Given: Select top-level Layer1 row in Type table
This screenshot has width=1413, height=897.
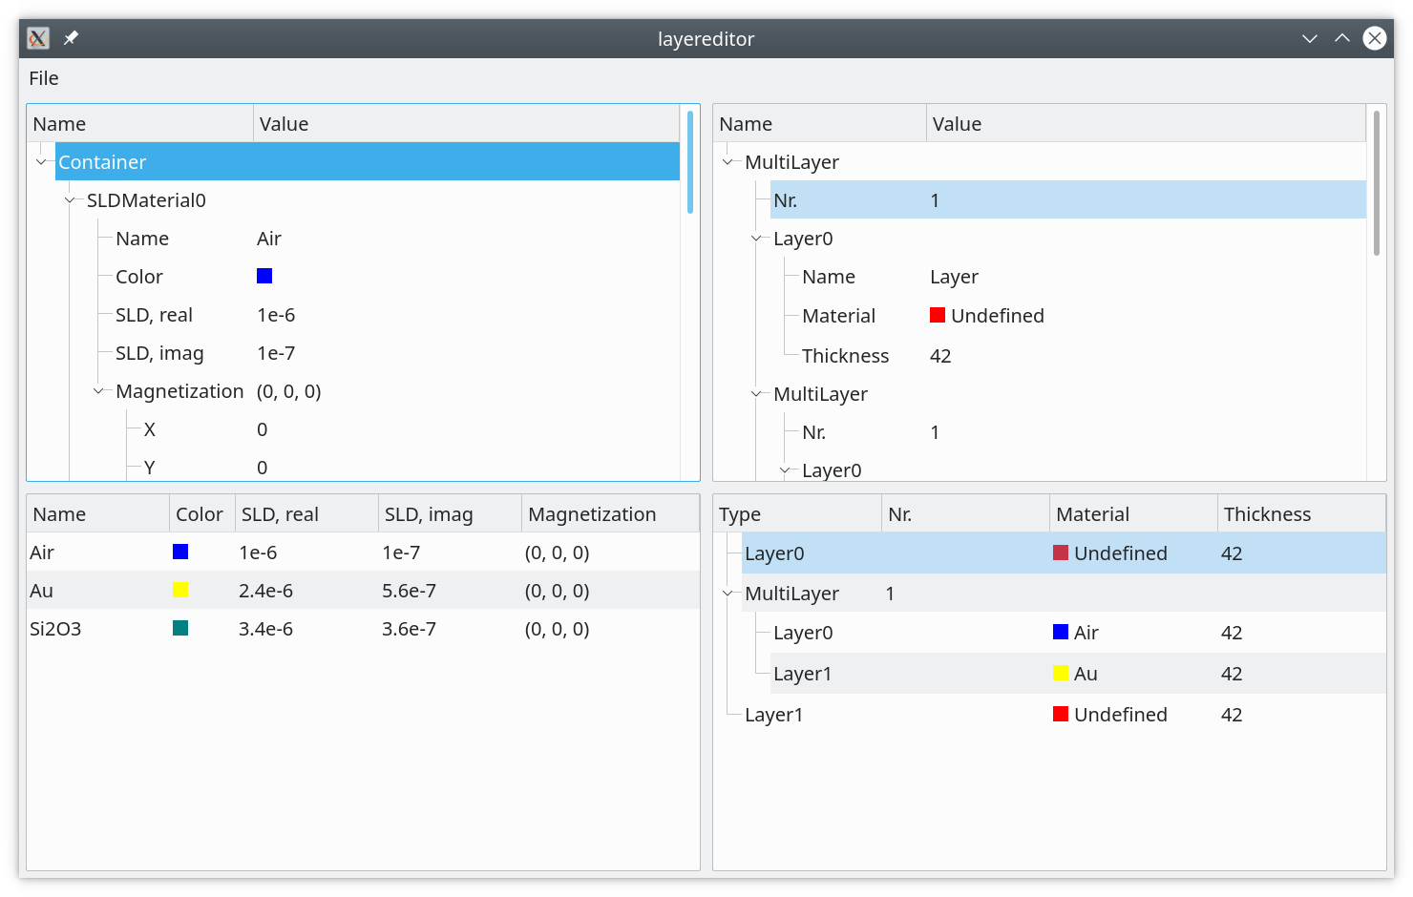Looking at the screenshot, I should [x=1064, y=715].
